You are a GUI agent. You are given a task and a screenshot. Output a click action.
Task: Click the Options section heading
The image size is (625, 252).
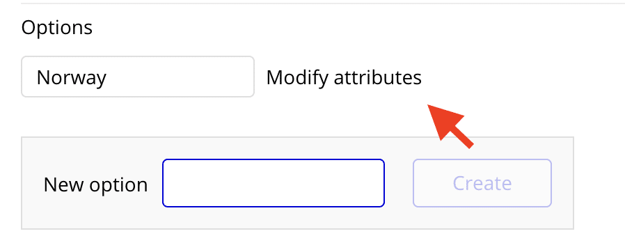57,28
